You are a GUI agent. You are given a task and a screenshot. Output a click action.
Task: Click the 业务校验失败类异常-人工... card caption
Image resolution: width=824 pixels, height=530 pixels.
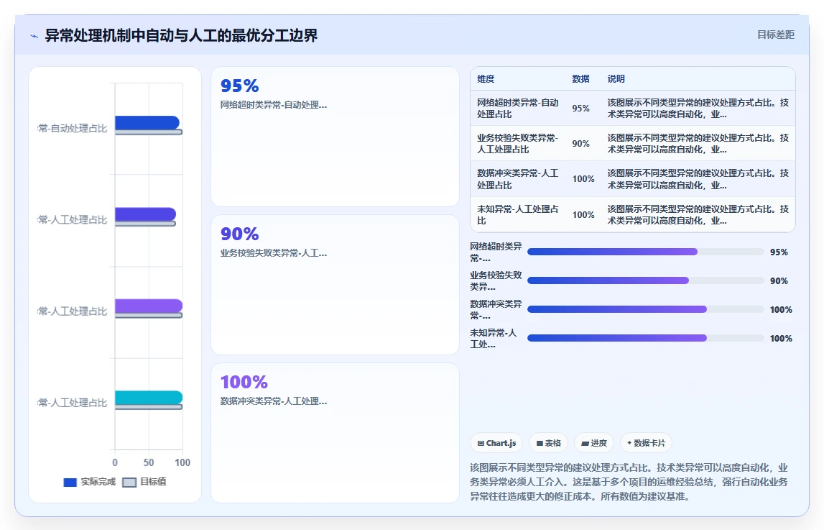273,253
